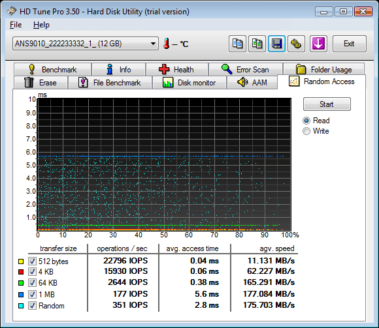Click the thermometer temperature icon
The height and width of the screenshot is (328, 379).
tap(166, 44)
